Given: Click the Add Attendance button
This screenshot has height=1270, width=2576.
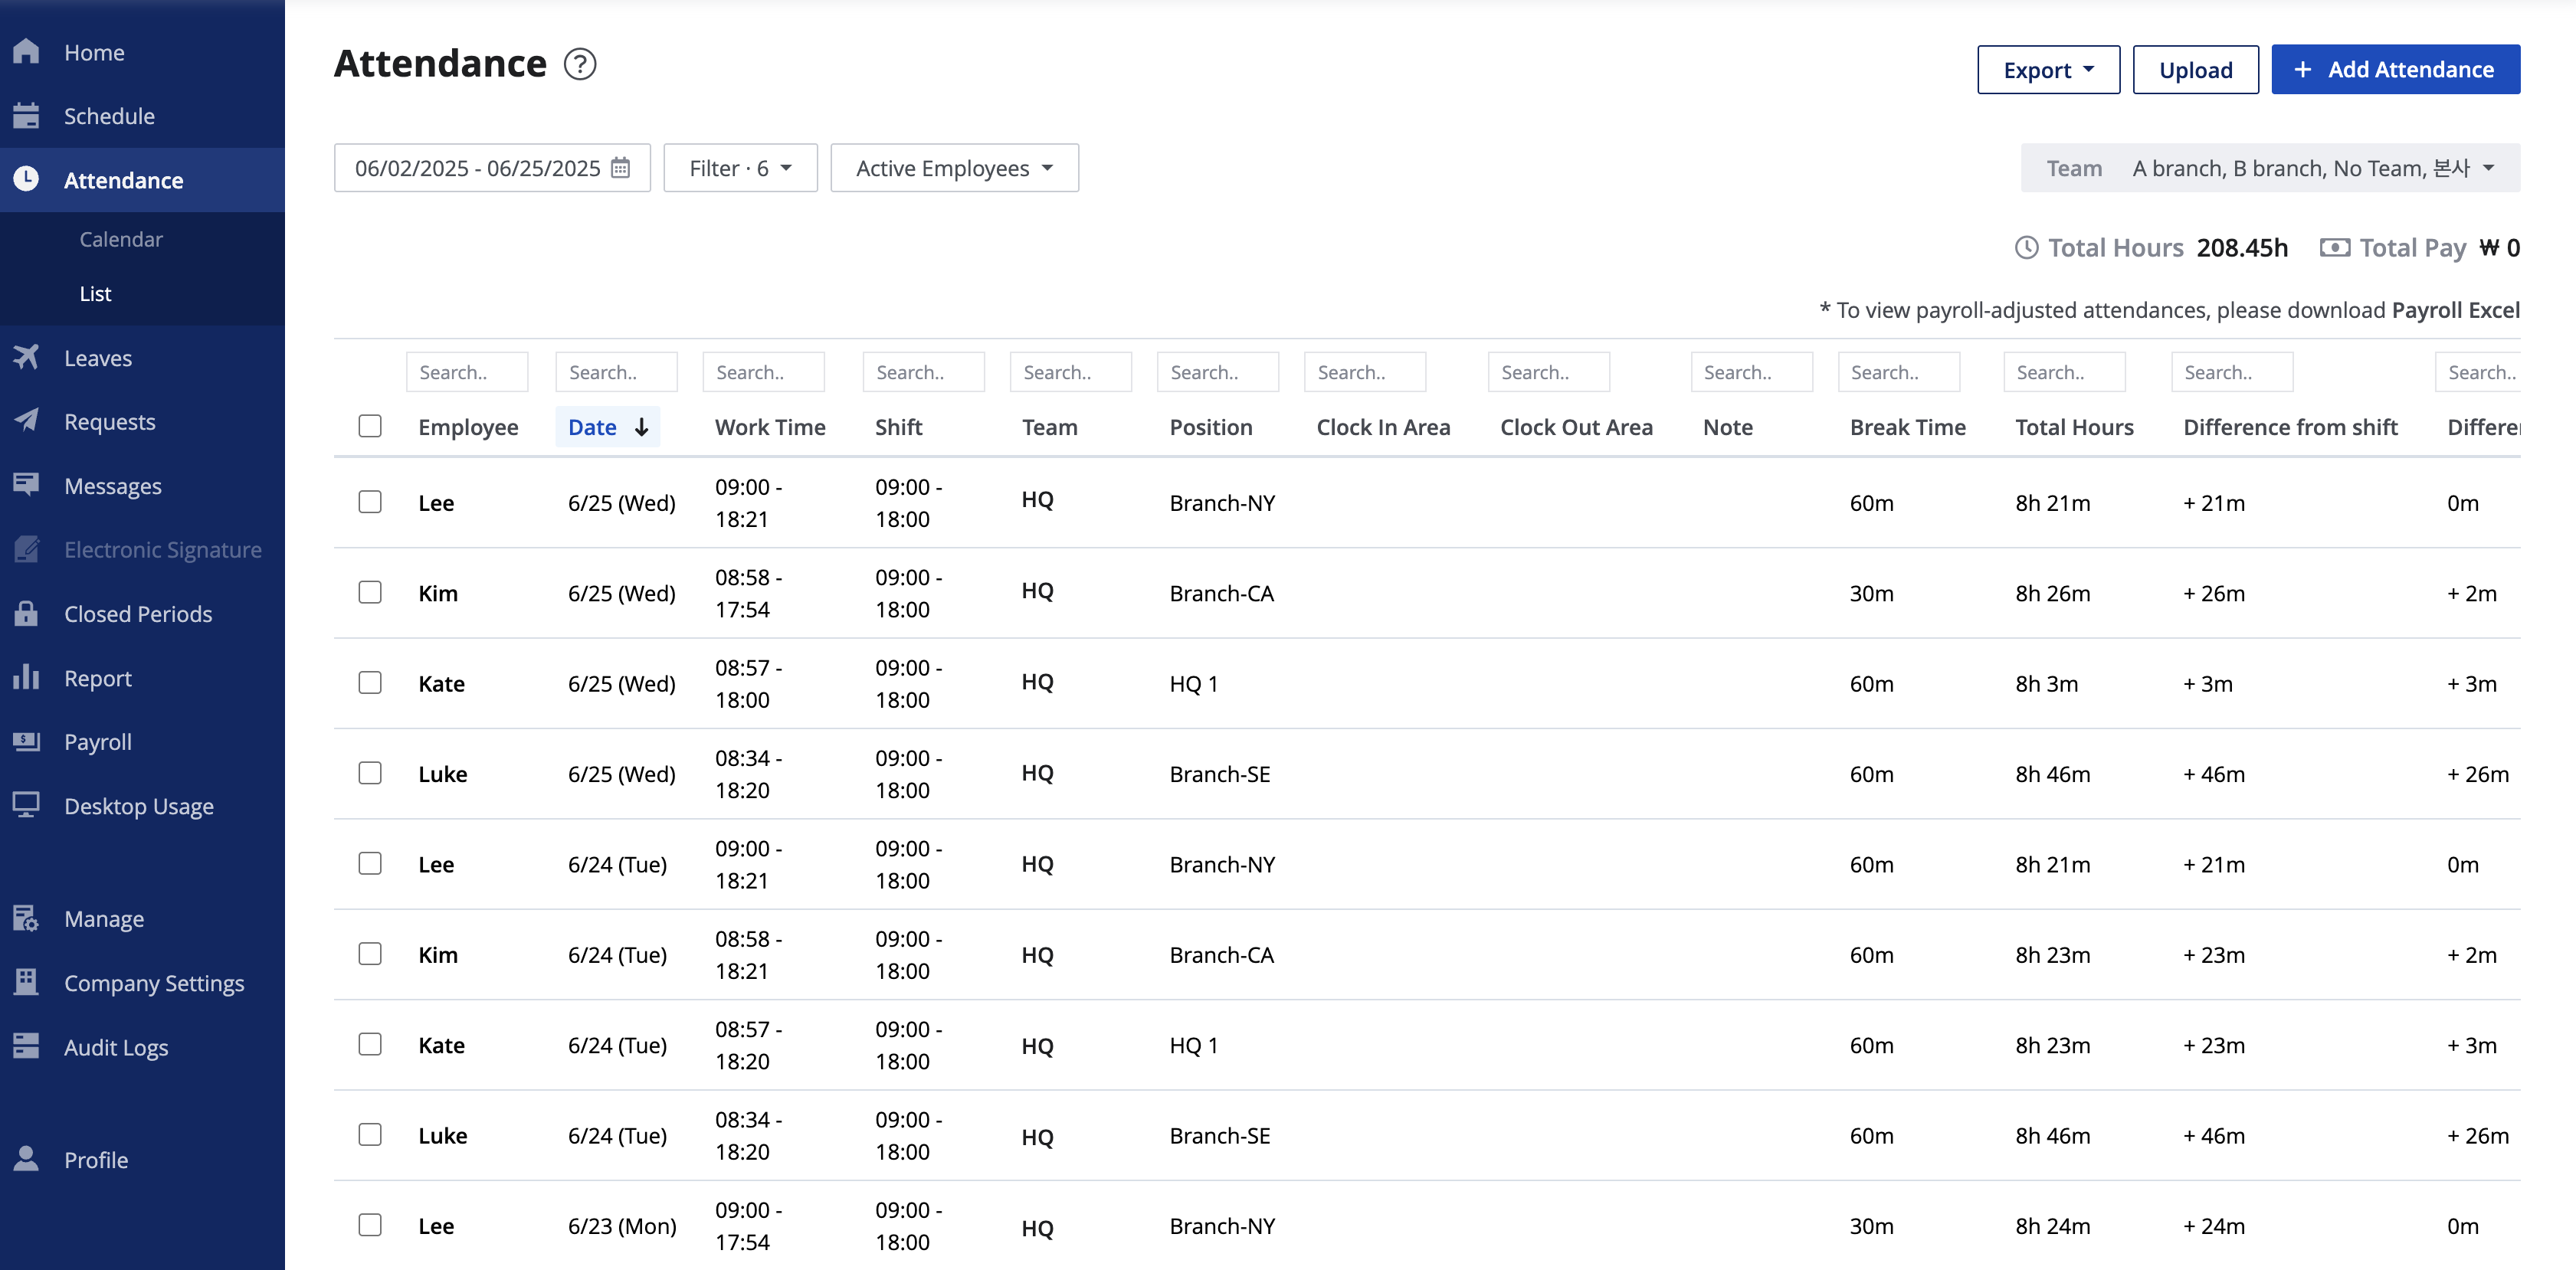Looking at the screenshot, I should 2395,70.
